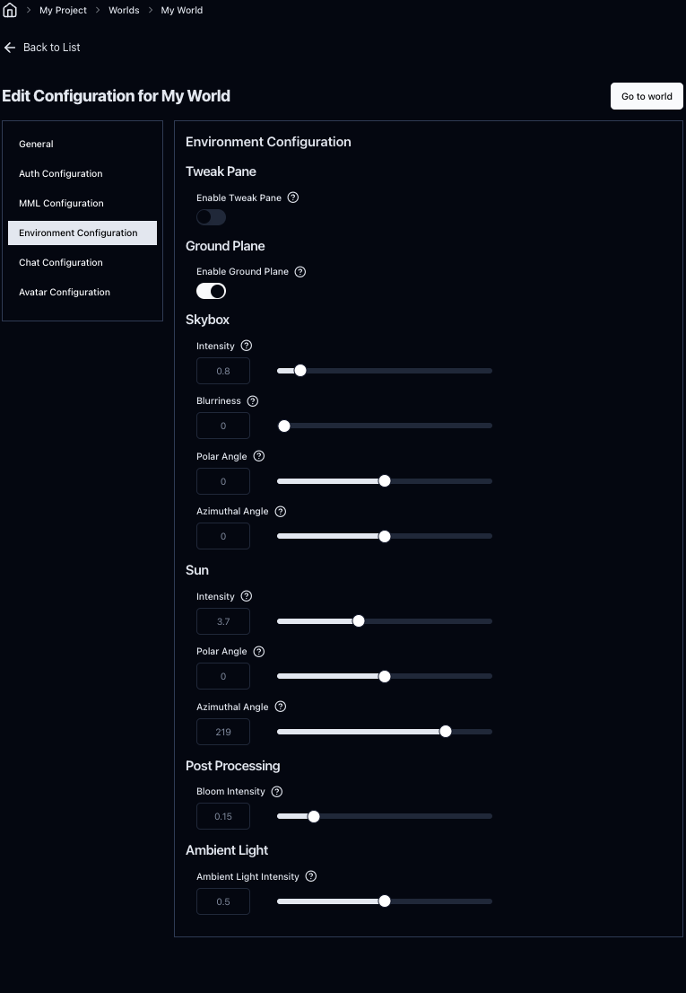Select Chat Configuration in sidebar
Screen dimensions: 686x993
[x=61, y=262]
